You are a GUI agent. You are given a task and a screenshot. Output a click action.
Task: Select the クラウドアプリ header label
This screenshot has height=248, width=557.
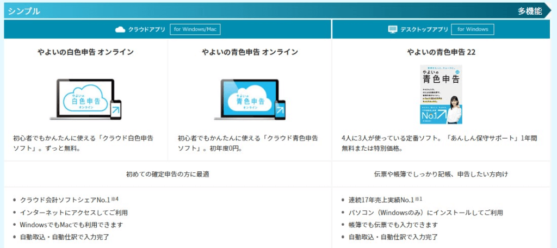[x=147, y=29]
